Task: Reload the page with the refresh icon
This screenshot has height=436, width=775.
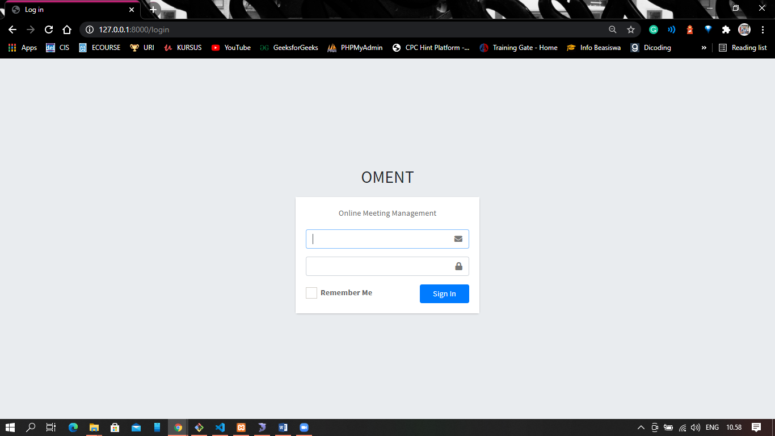Action: (48, 30)
